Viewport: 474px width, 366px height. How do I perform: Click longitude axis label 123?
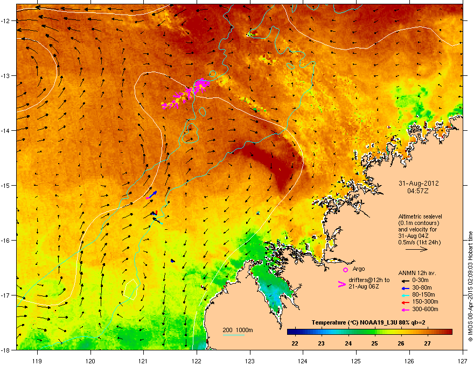click(x=250, y=361)
